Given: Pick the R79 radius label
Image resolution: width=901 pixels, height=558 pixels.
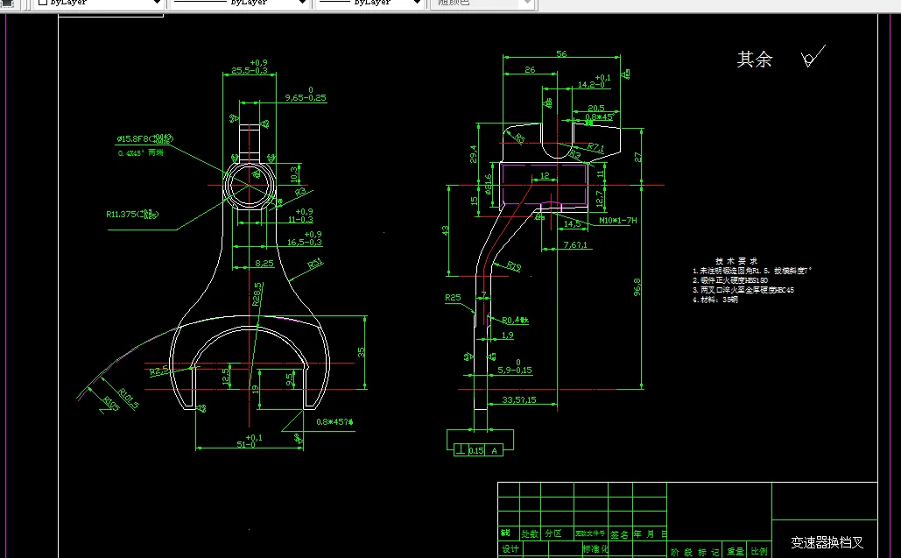Looking at the screenshot, I should [x=514, y=266].
